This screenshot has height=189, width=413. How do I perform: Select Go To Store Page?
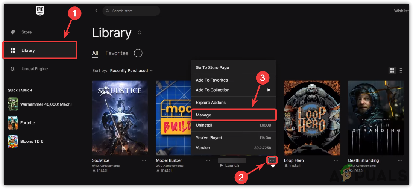point(233,67)
